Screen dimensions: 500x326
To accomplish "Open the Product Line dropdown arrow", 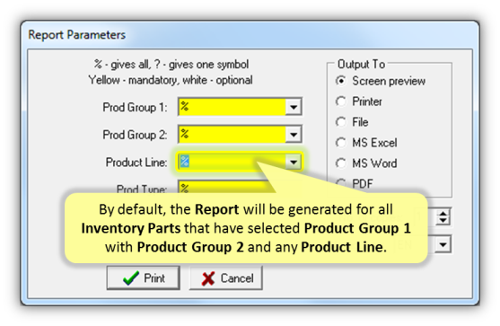I will click(294, 162).
